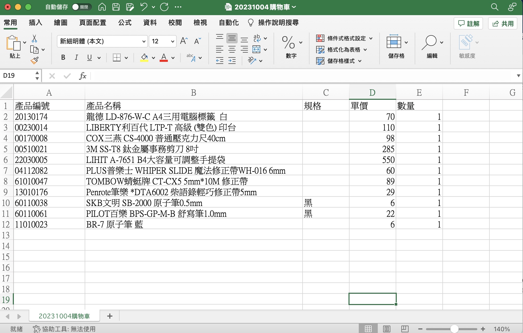Click the zoom slider handle
Image resolution: width=523 pixels, height=333 pixels.
(454, 329)
